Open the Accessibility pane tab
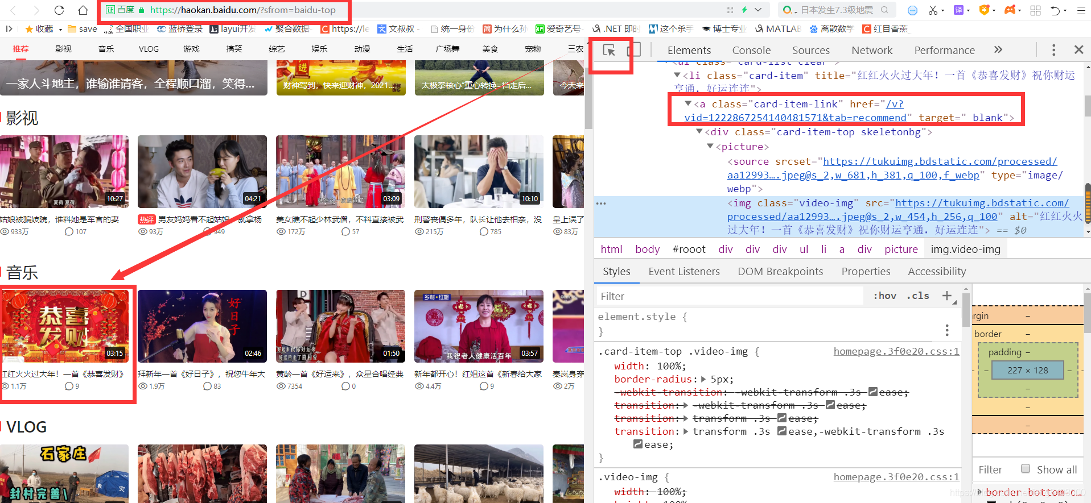The height and width of the screenshot is (503, 1091). 937,271
